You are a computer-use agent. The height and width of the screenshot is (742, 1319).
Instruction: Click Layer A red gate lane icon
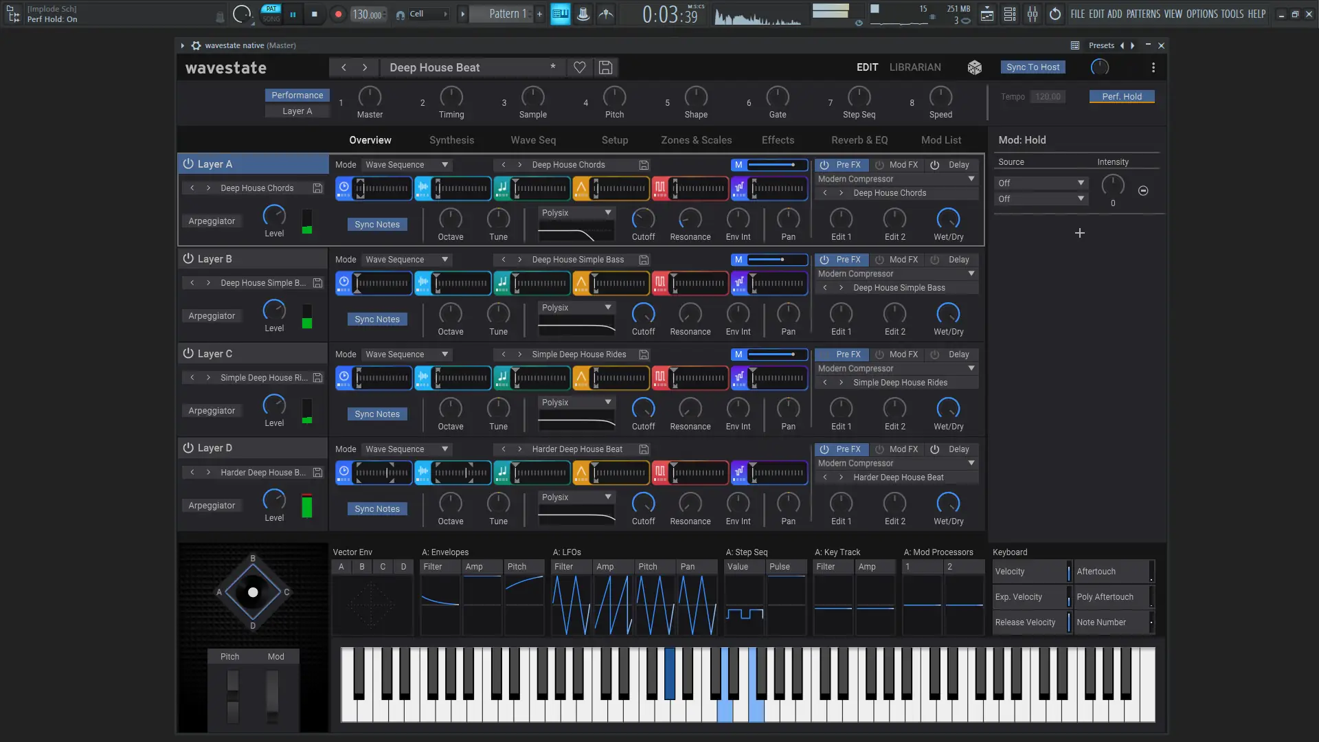tap(659, 188)
